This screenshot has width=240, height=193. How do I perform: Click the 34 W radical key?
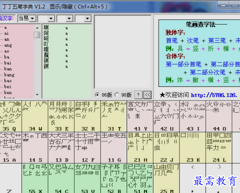[35, 116]
